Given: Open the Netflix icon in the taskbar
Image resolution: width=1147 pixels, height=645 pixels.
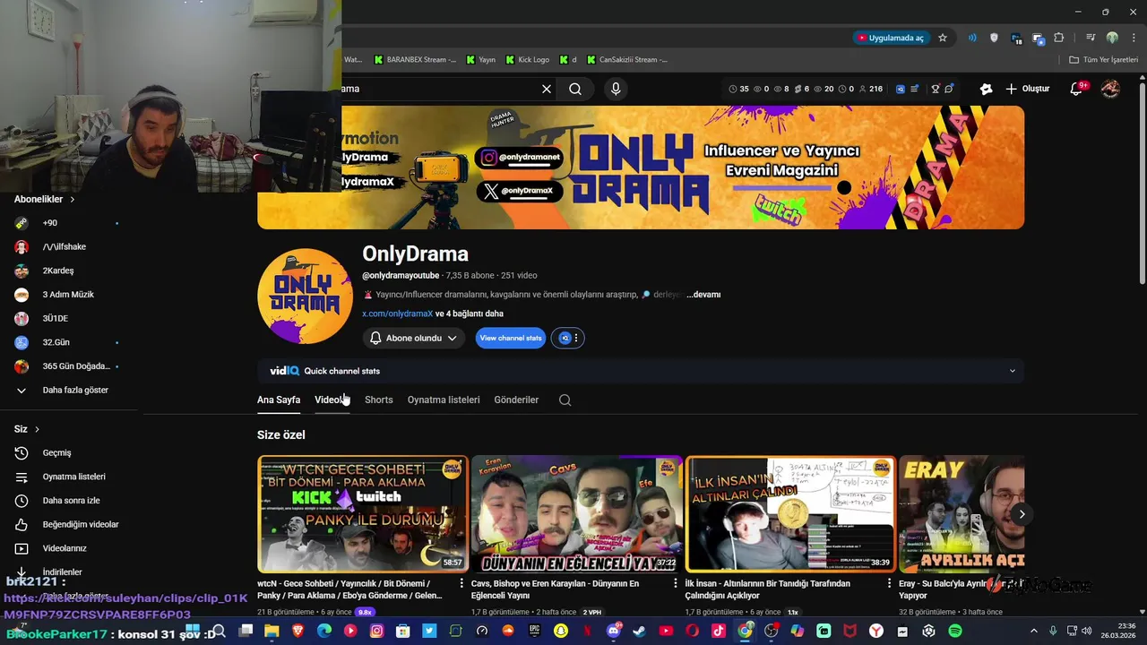Looking at the screenshot, I should tap(587, 631).
